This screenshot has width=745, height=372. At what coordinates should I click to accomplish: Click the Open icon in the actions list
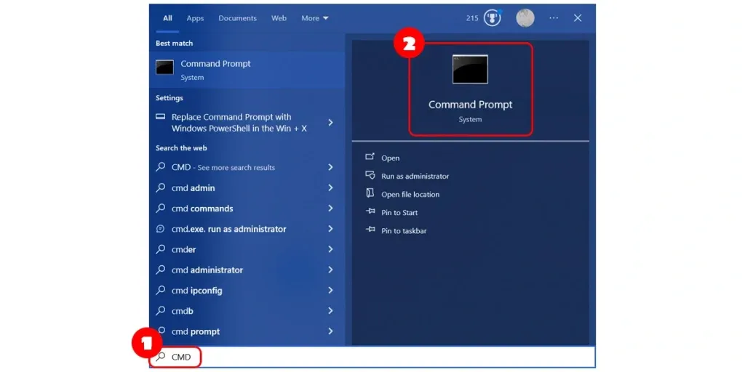(370, 157)
